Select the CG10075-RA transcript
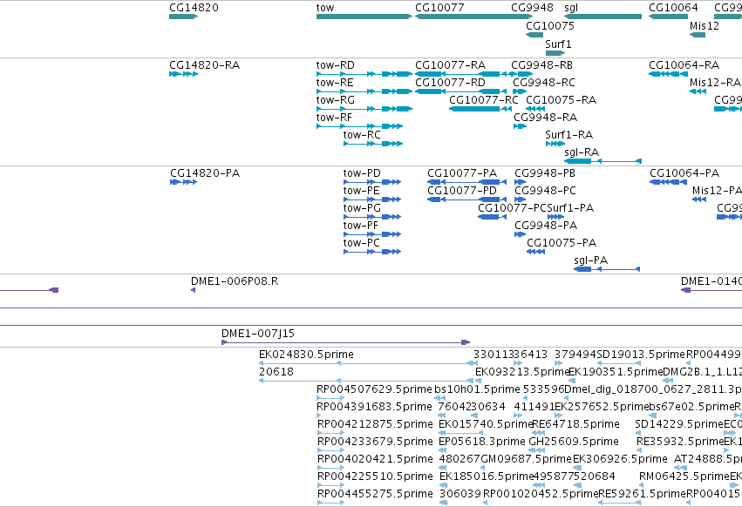Viewport: 742px width, 507px height. tap(535, 109)
